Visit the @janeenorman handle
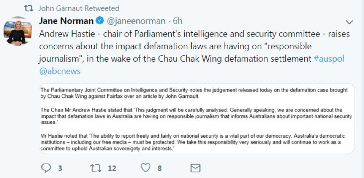This screenshot has width=364, height=178. tap(136, 21)
